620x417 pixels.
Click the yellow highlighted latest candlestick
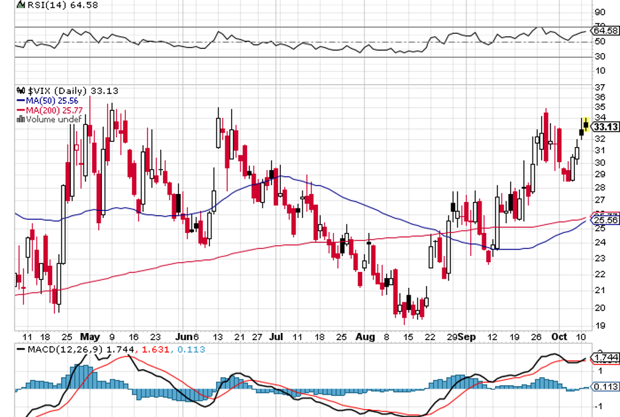tap(586, 124)
